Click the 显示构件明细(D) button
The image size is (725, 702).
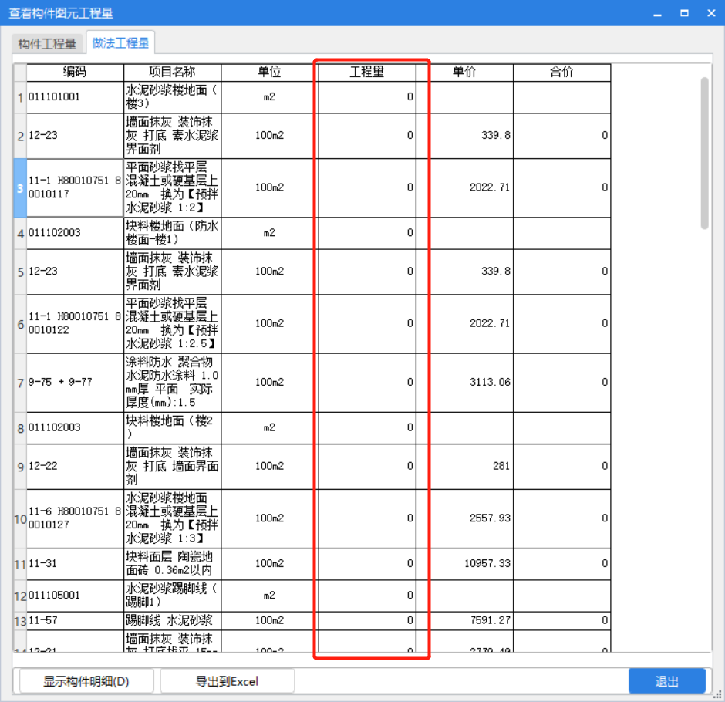[x=86, y=681]
